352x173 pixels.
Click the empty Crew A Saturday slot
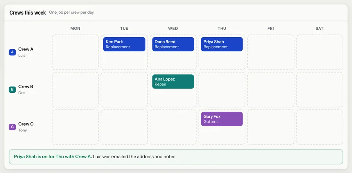pyautogui.click(x=320, y=52)
